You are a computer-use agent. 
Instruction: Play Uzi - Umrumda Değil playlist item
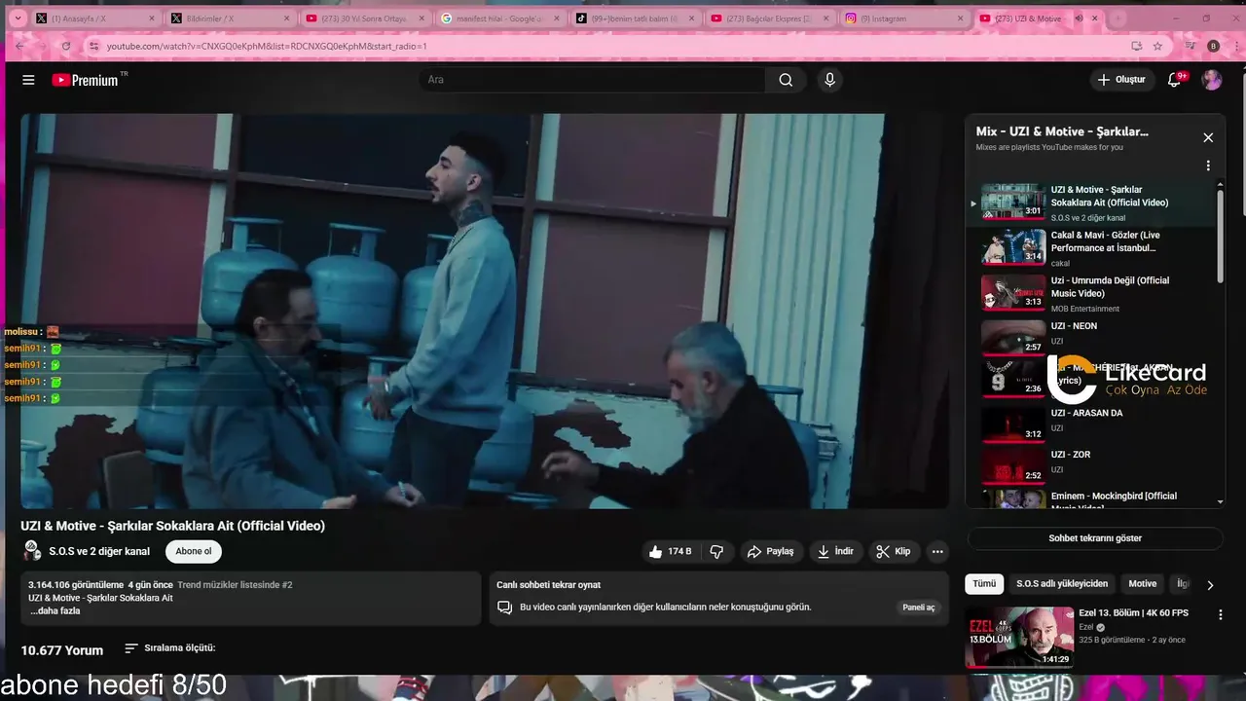coord(1090,293)
